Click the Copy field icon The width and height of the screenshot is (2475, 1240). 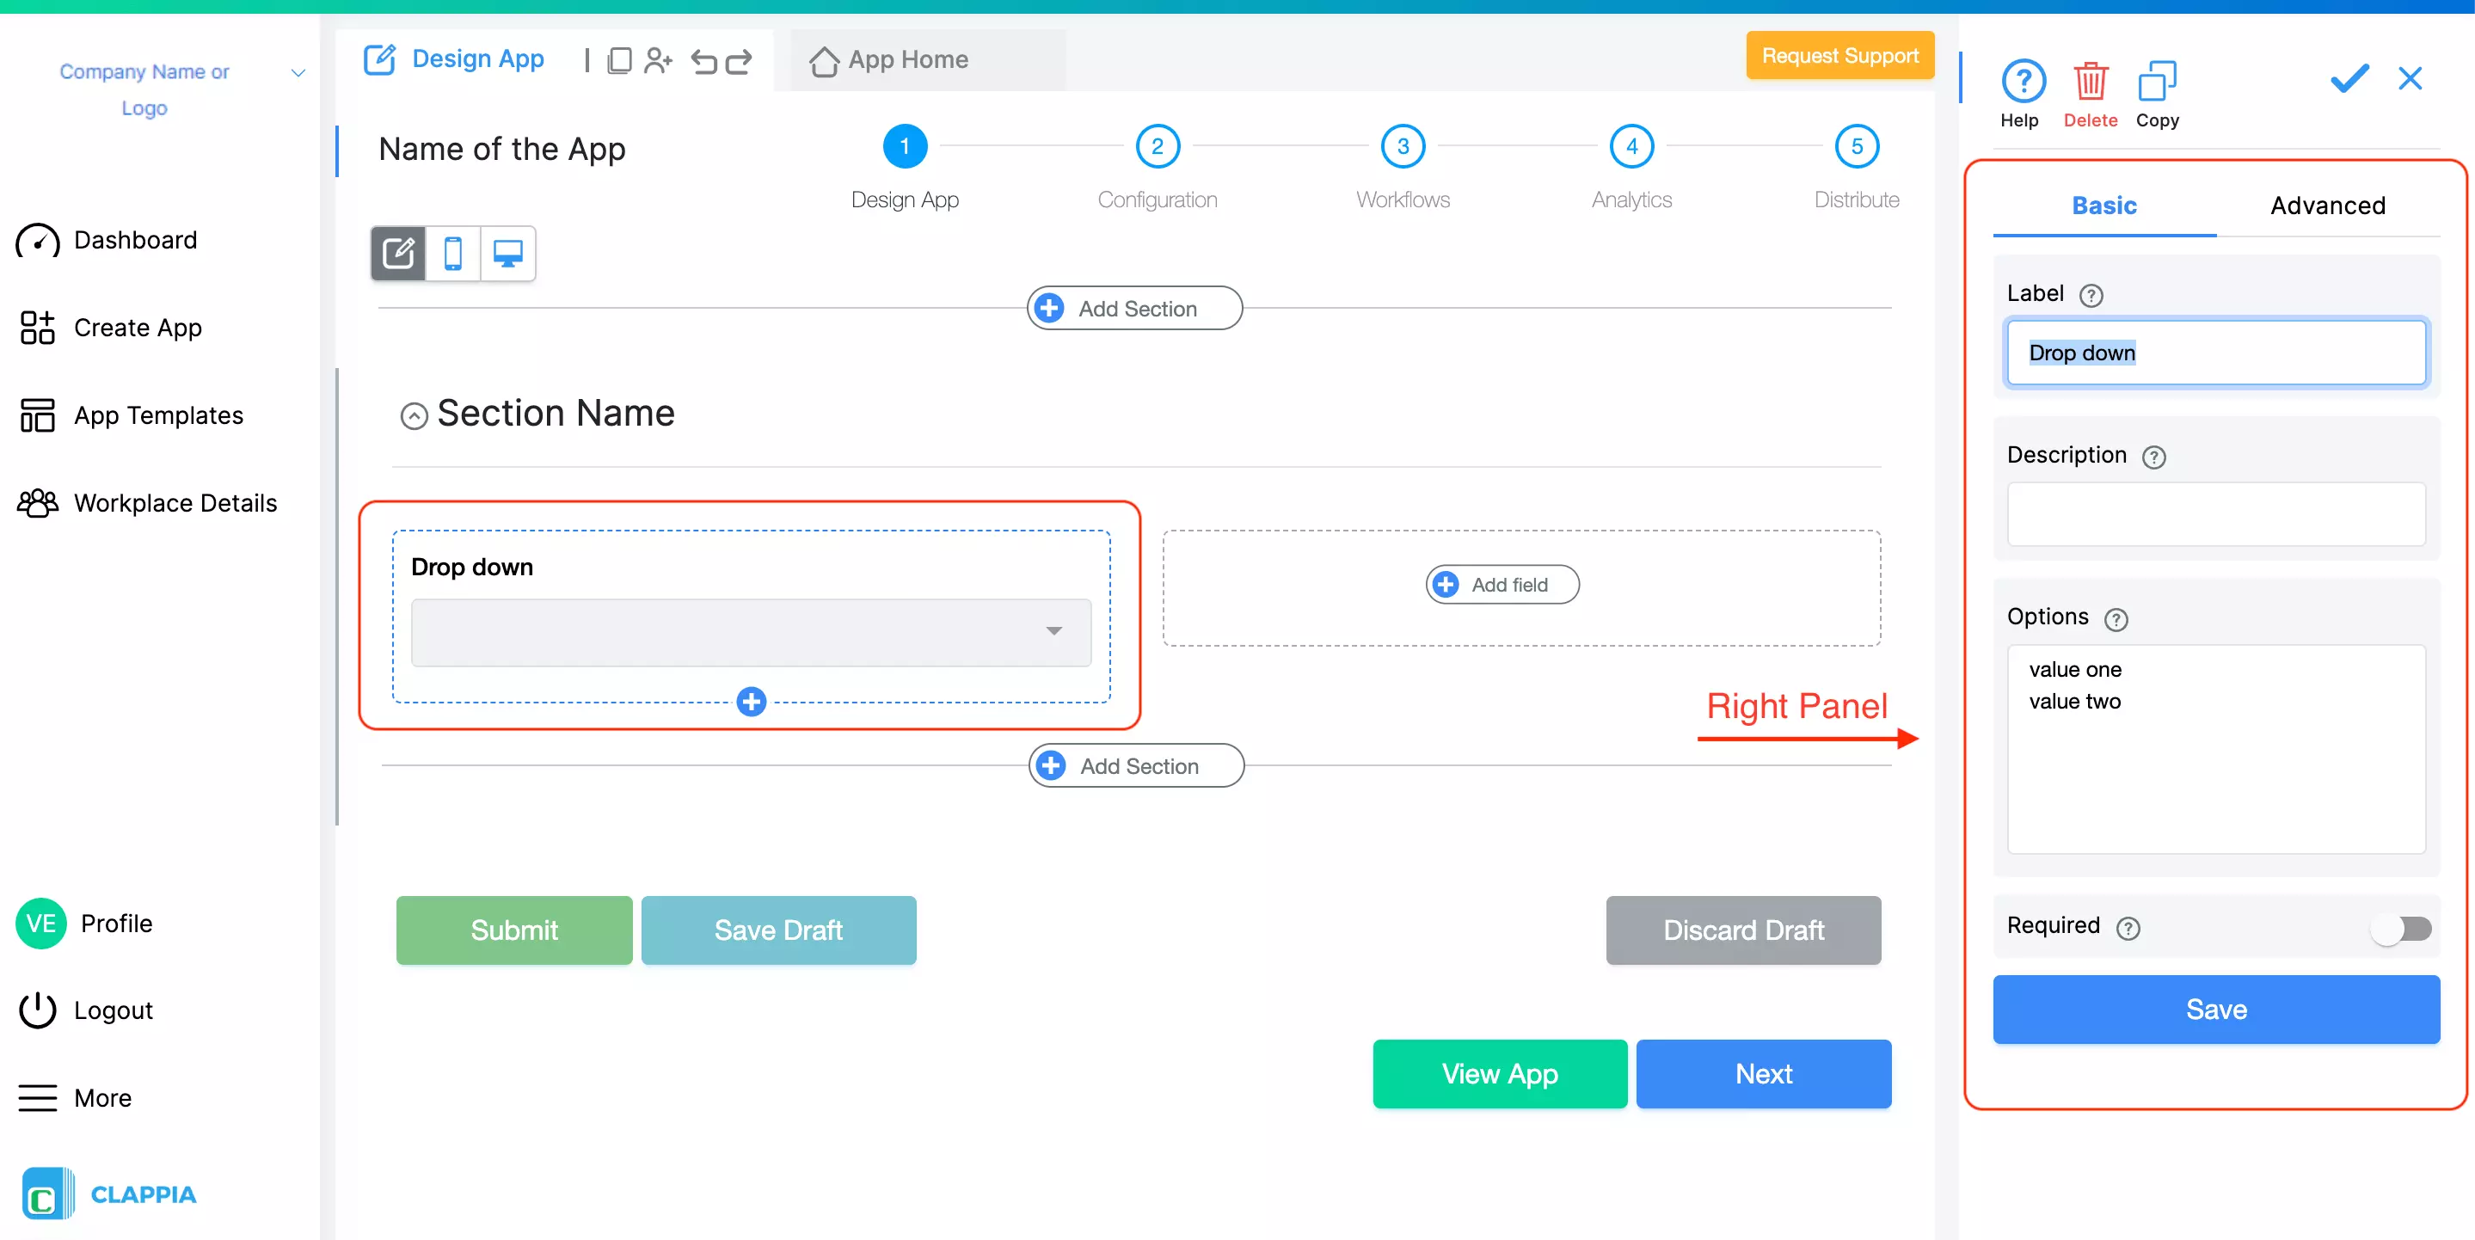coord(2156,83)
